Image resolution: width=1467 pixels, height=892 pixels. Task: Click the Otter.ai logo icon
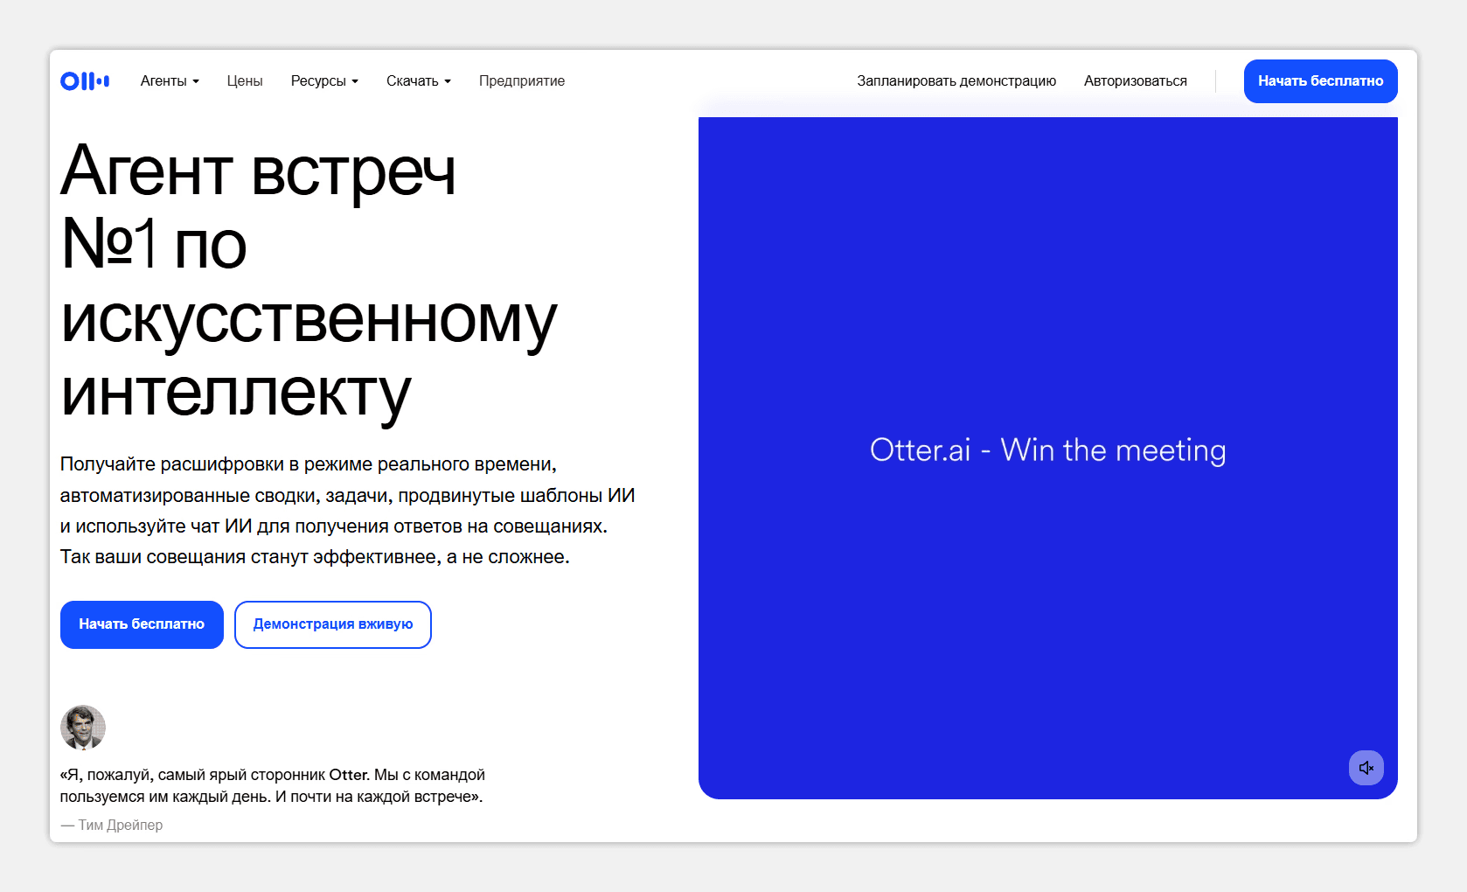coord(85,81)
